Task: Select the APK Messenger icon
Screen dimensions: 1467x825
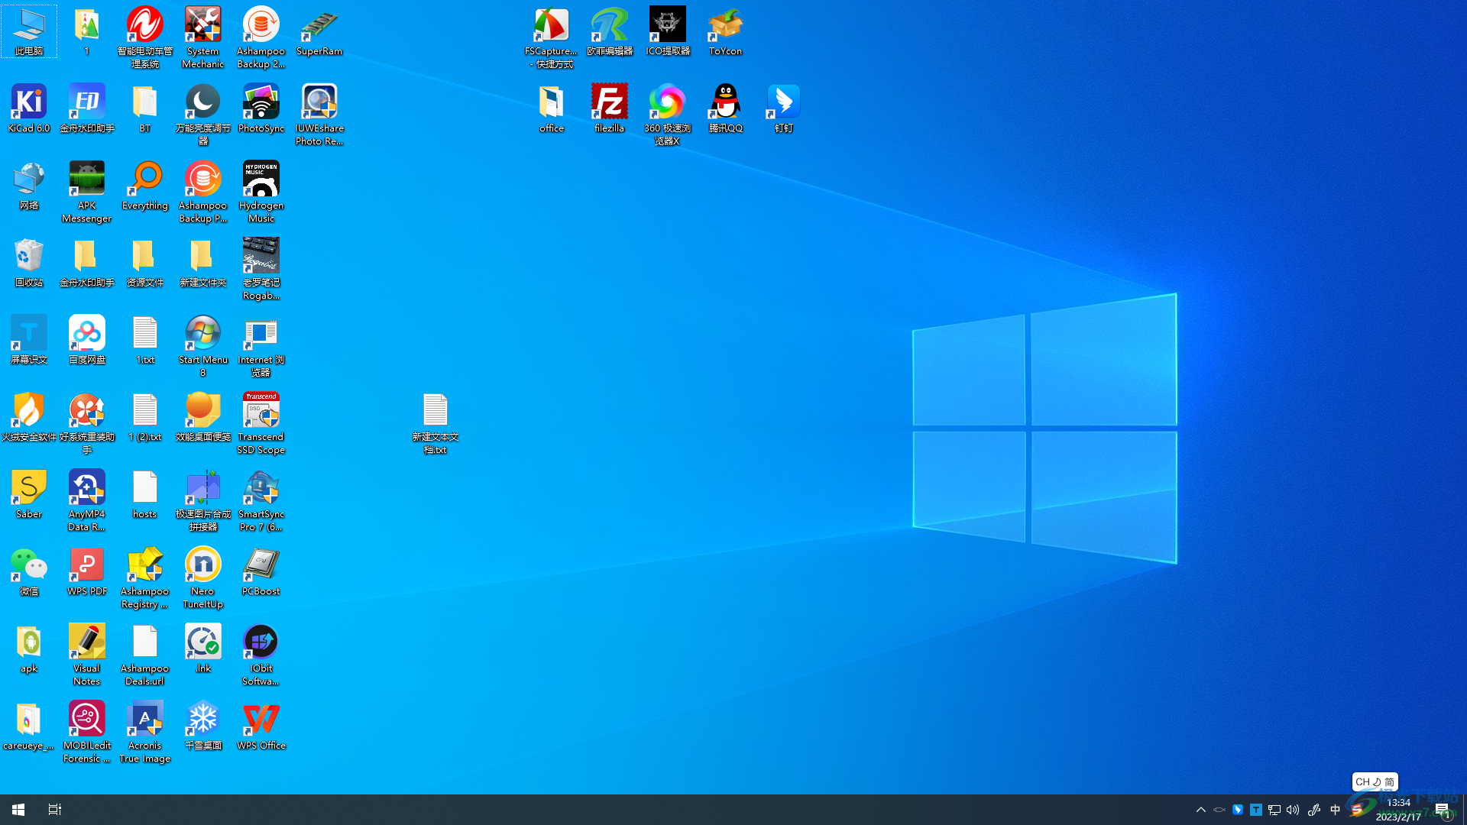Action: (87, 192)
